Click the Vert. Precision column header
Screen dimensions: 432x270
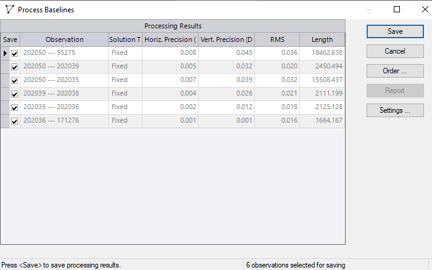(x=226, y=39)
